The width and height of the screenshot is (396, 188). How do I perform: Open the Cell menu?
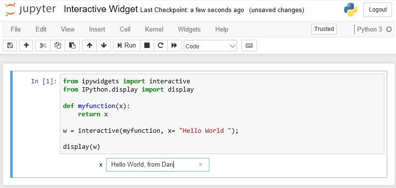click(x=125, y=30)
